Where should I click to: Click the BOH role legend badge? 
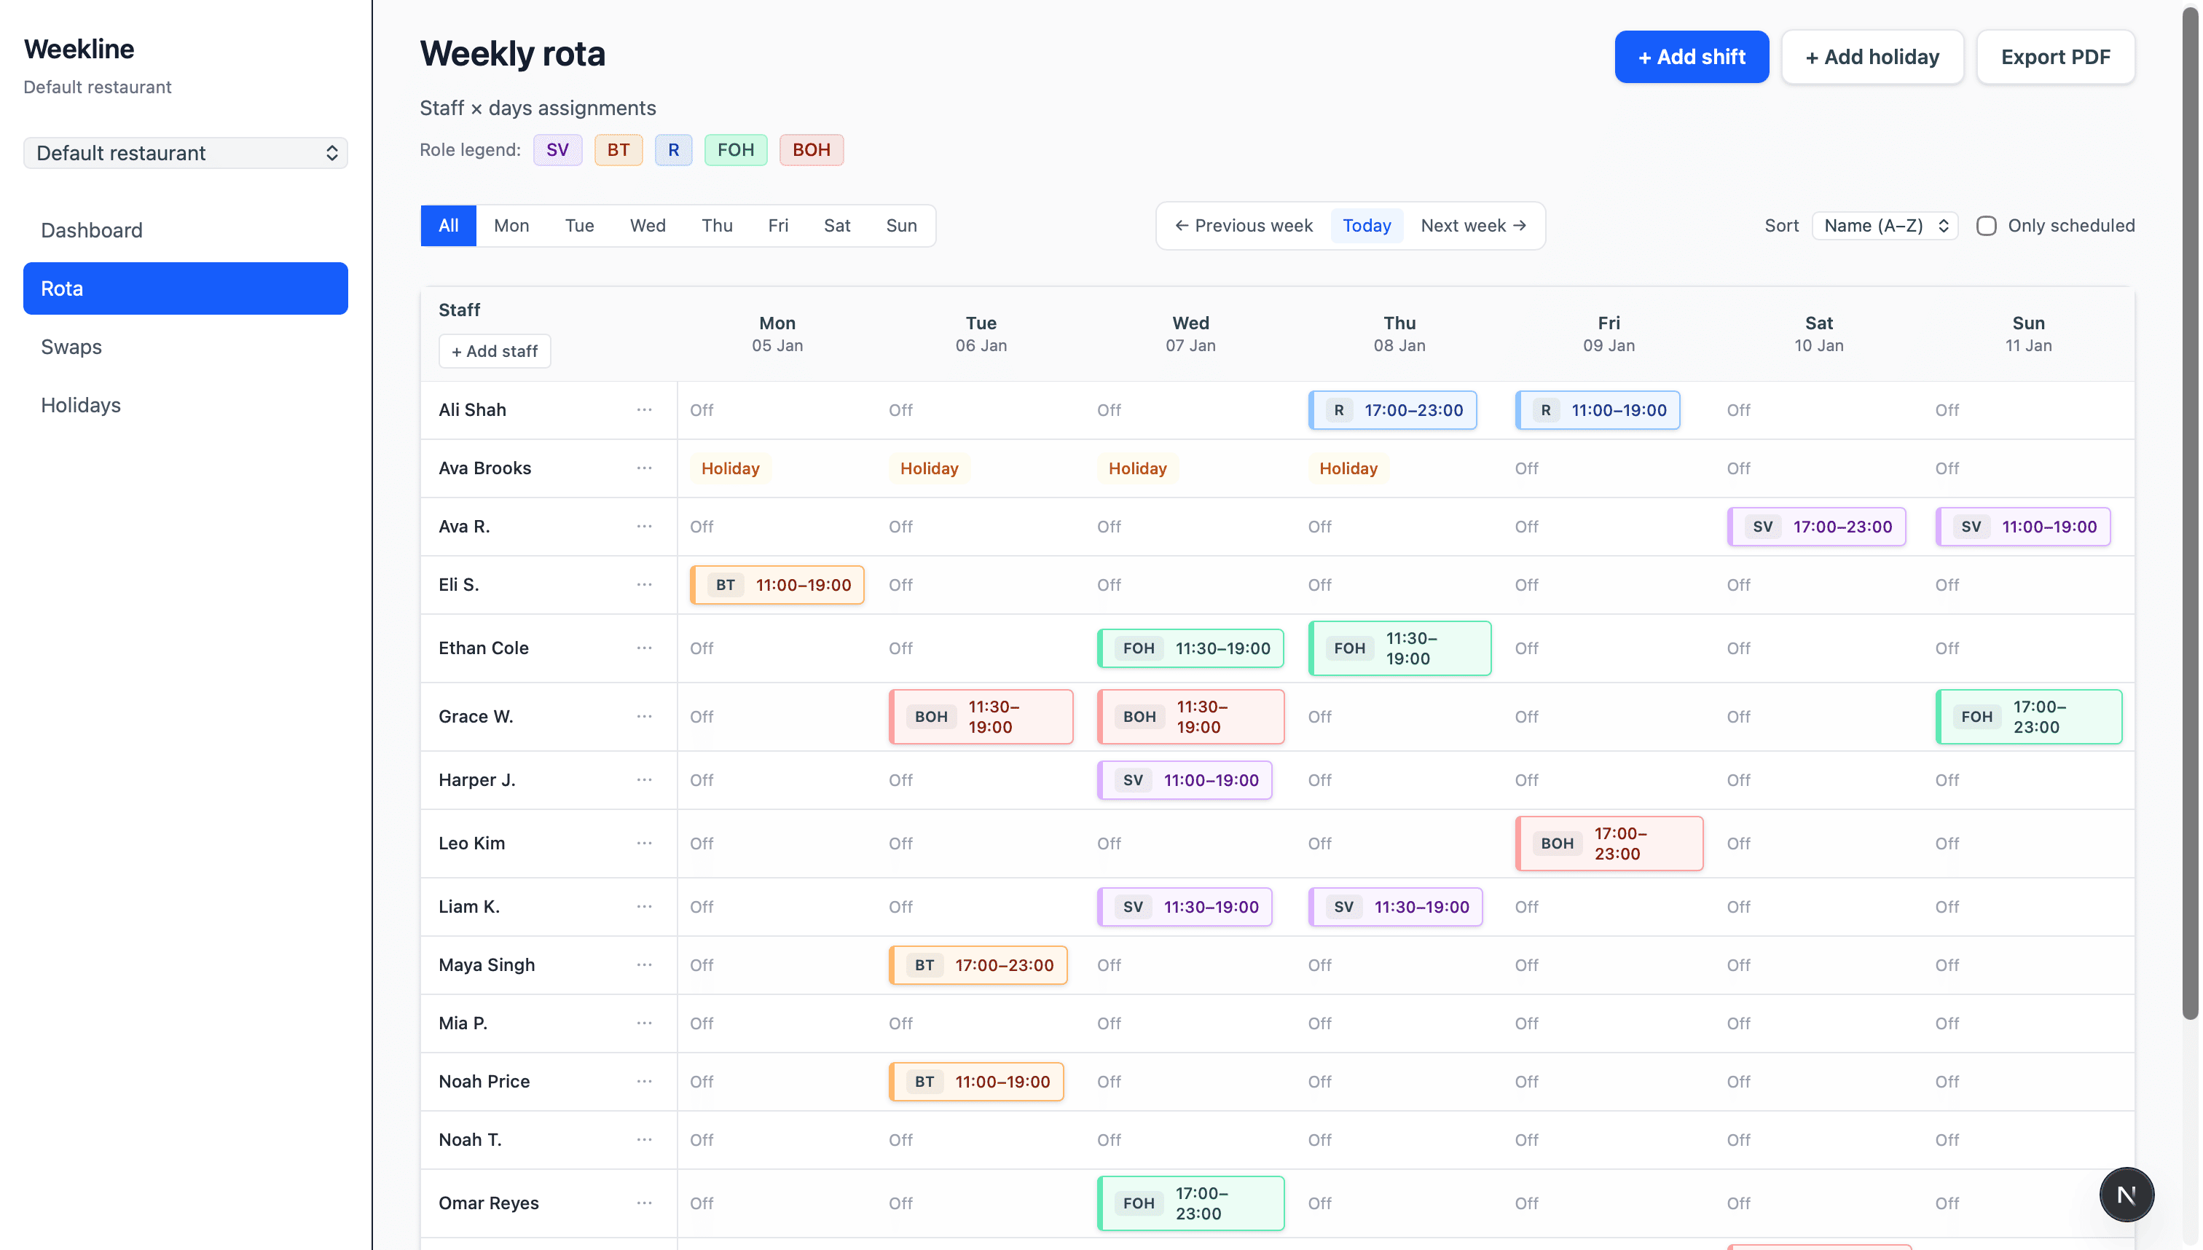pyautogui.click(x=810, y=149)
